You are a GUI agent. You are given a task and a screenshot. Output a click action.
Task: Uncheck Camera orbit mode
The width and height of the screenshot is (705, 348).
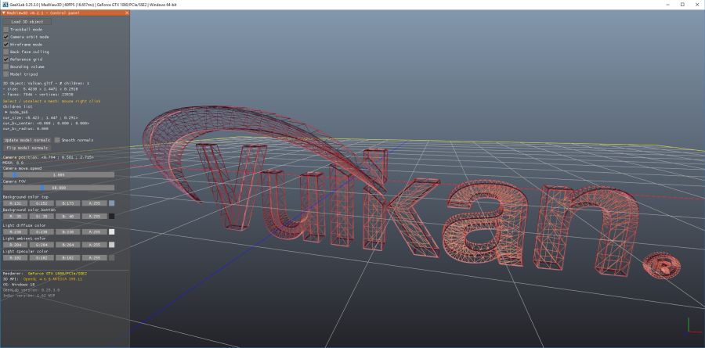[5, 37]
